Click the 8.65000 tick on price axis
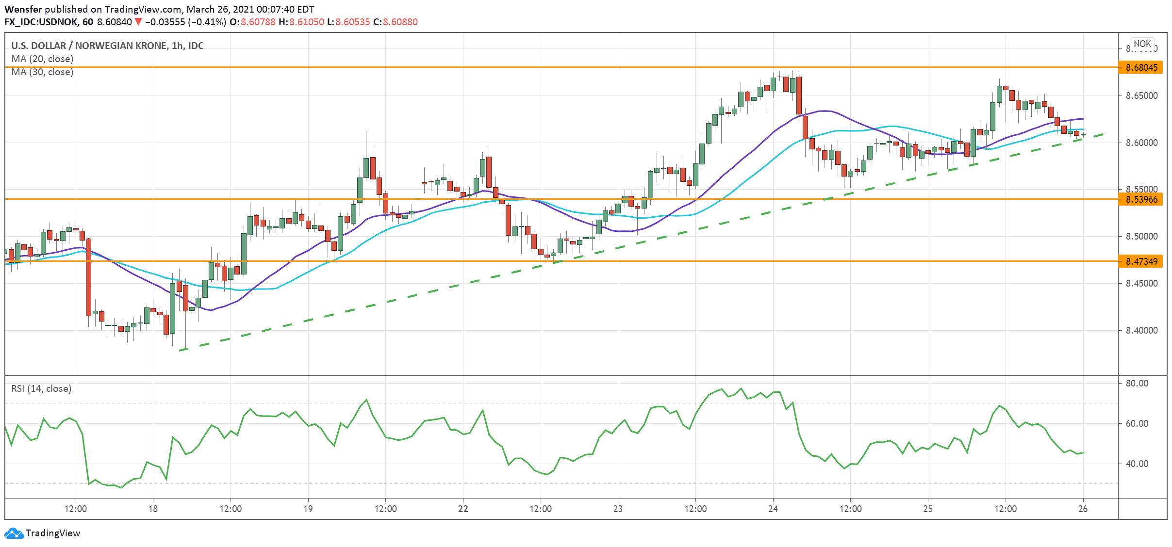Image resolution: width=1172 pixels, height=547 pixels. 1141,96
